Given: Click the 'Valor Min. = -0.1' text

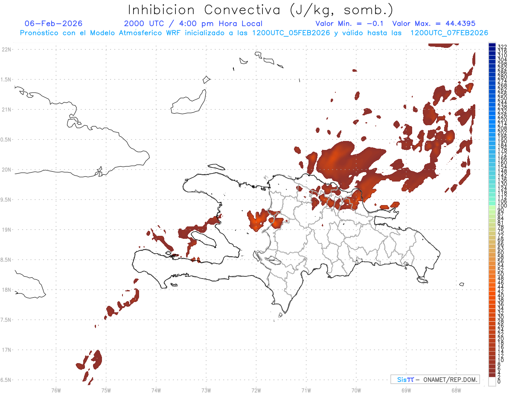Looking at the screenshot, I should [x=350, y=23].
